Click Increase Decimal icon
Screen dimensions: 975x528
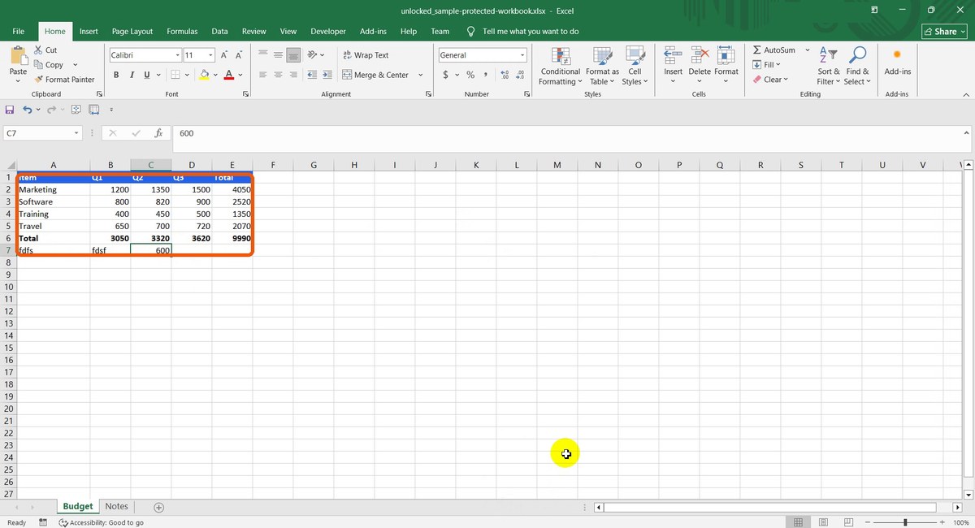[x=505, y=75]
